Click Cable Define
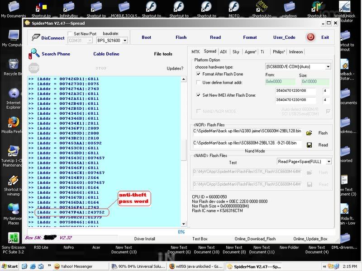Image resolution: width=362 pixels, height=271 pixels. click(106, 54)
